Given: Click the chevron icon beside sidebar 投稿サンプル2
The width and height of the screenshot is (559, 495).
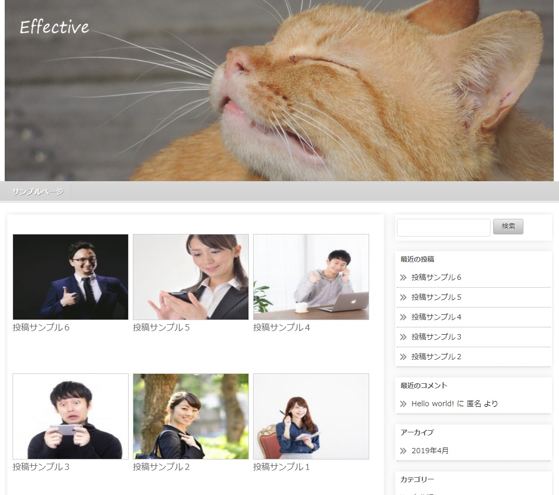Looking at the screenshot, I should coord(403,357).
